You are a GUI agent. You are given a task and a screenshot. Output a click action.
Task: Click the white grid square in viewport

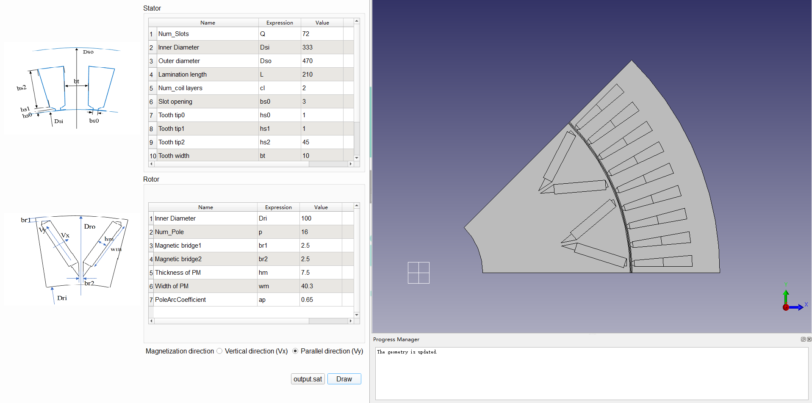tap(418, 273)
